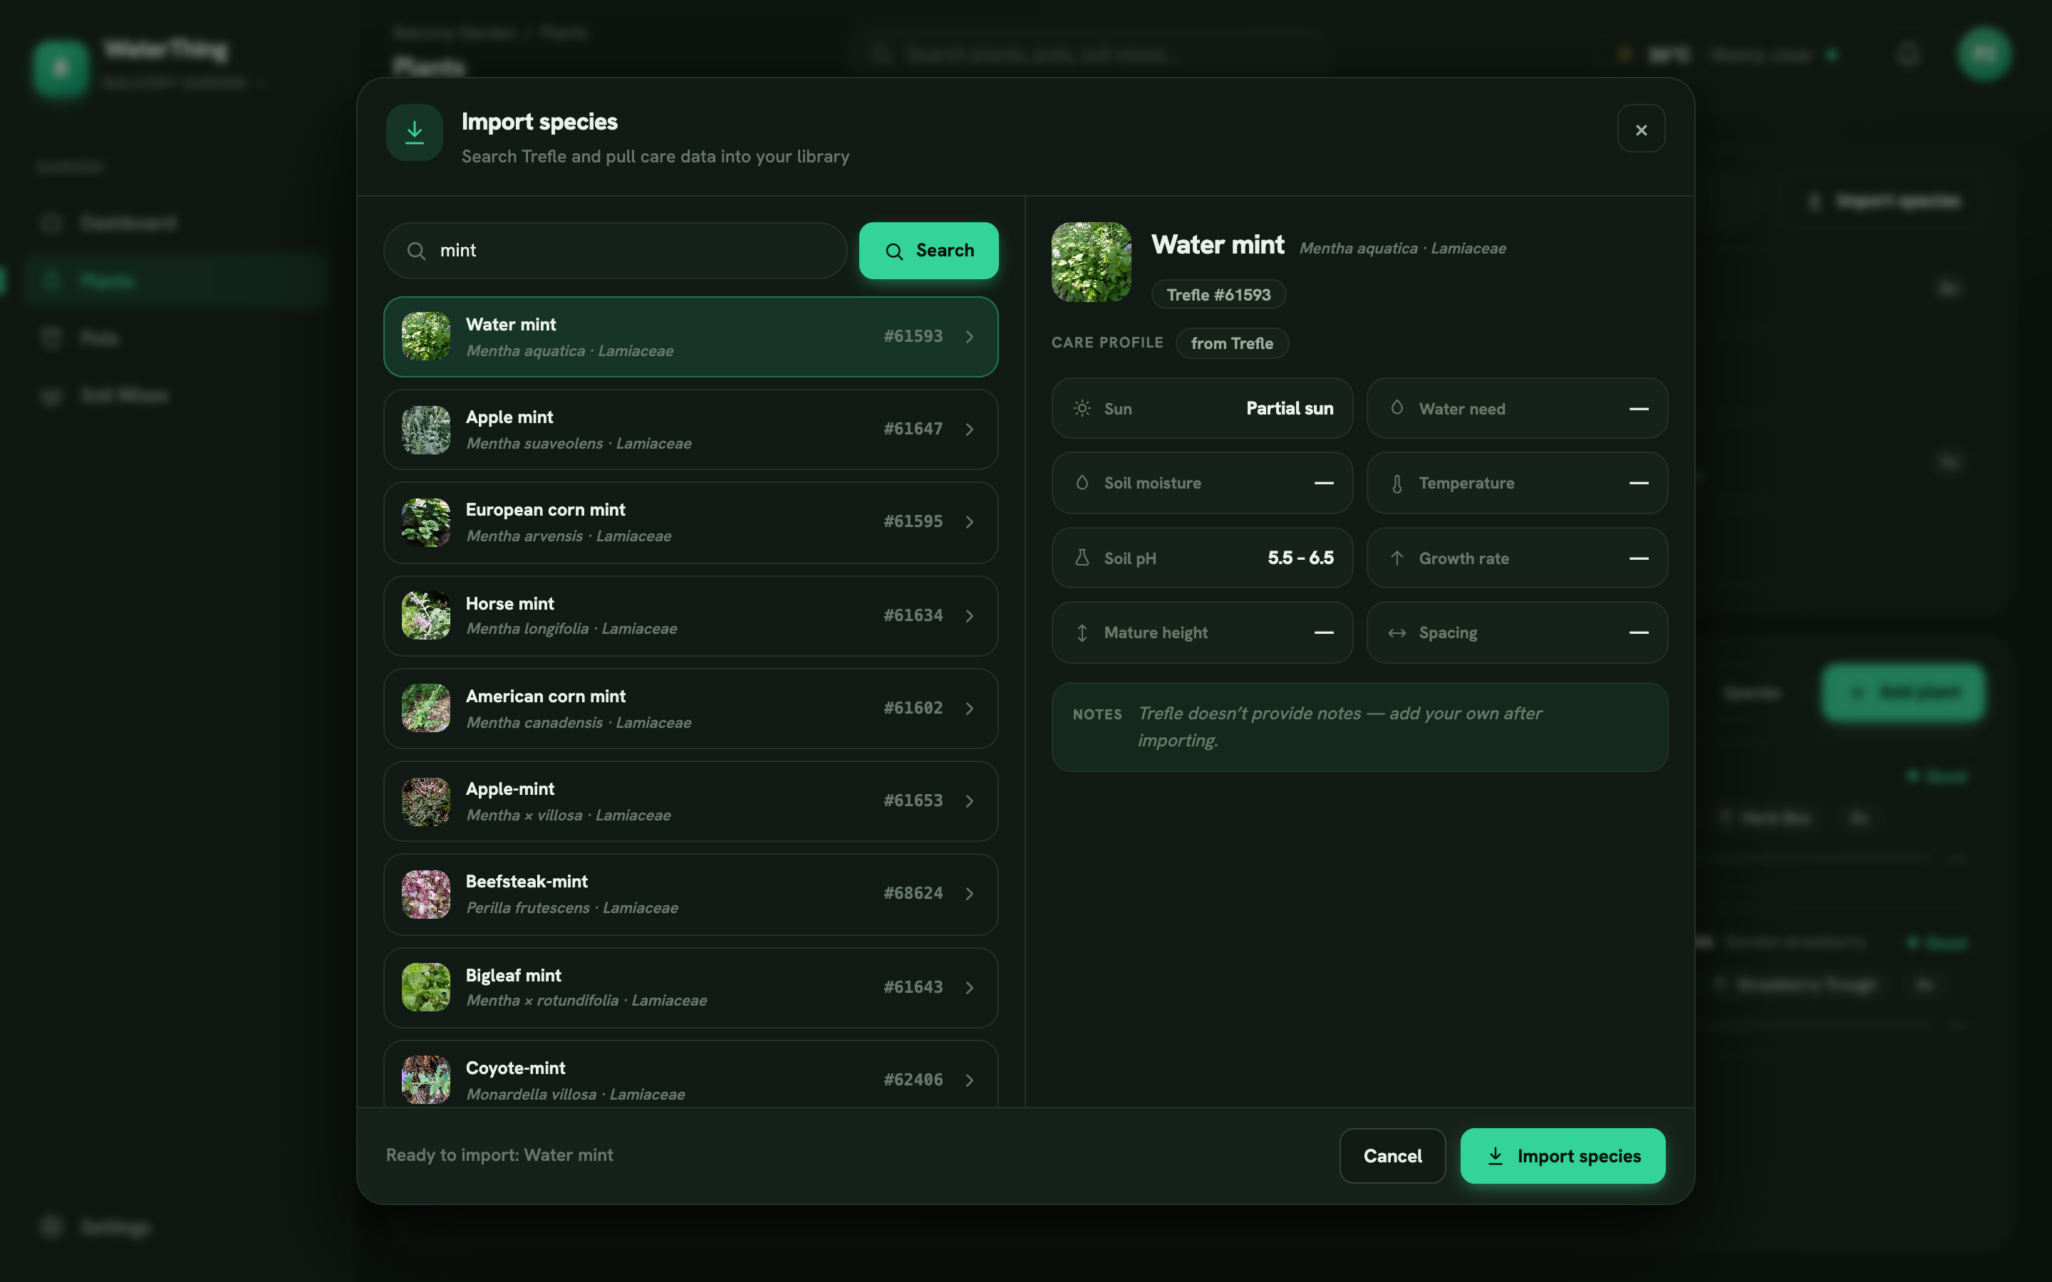The height and width of the screenshot is (1282, 2052).
Task: Confirm with the Import species button
Action: (x=1562, y=1156)
